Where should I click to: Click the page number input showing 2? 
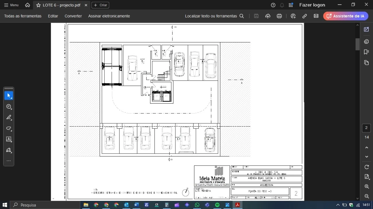point(366,128)
